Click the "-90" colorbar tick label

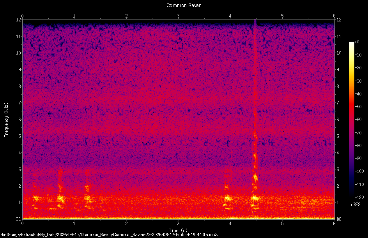[358, 159]
